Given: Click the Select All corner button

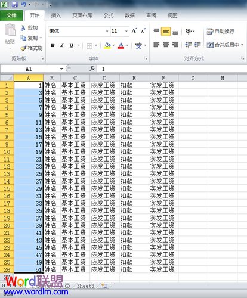Looking at the screenshot, I should [x=7, y=78].
